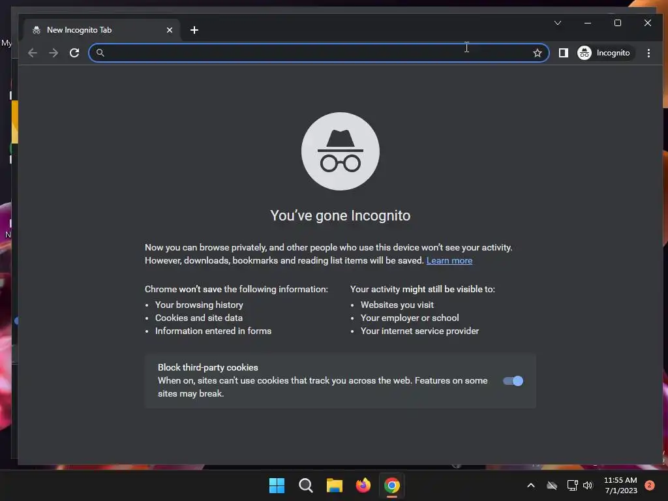This screenshot has width=668, height=501.
Task: Click 'Information entered in forms' item
Action: coord(213,331)
